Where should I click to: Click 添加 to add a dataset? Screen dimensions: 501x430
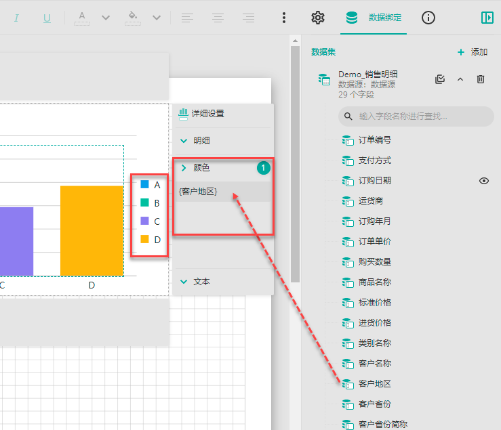[x=473, y=52]
